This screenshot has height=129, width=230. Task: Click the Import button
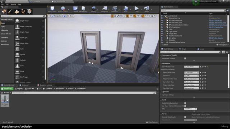coord(19,89)
